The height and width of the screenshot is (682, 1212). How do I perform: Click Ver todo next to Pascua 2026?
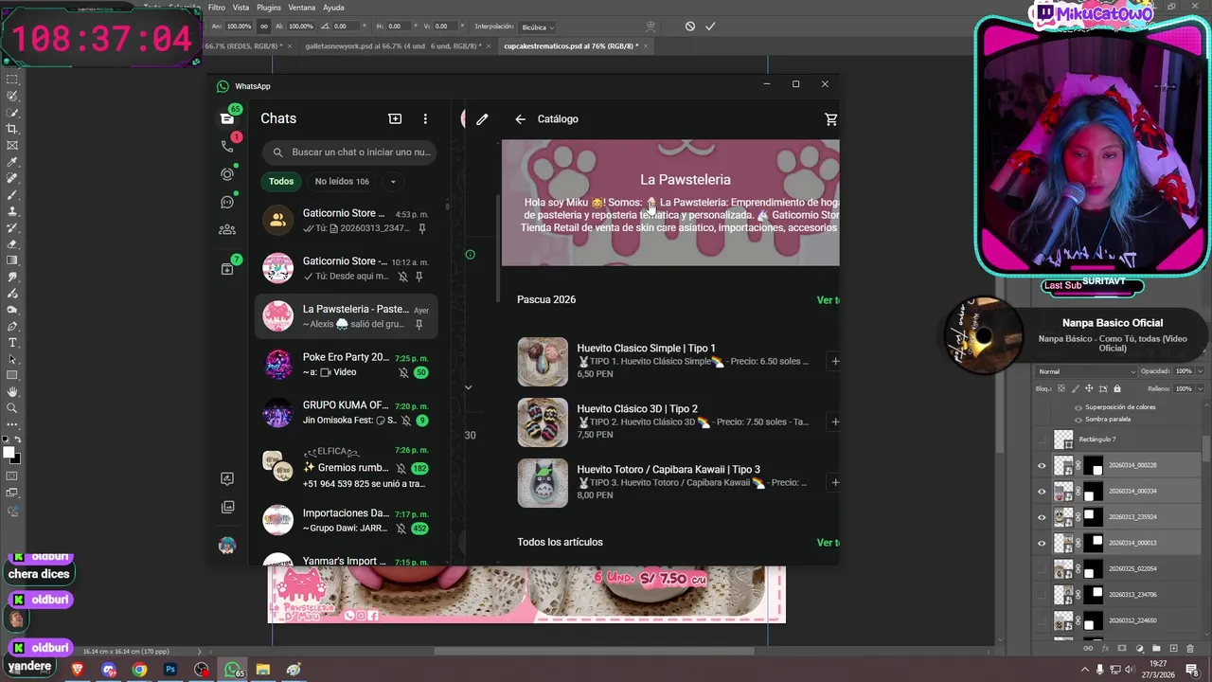point(828,300)
